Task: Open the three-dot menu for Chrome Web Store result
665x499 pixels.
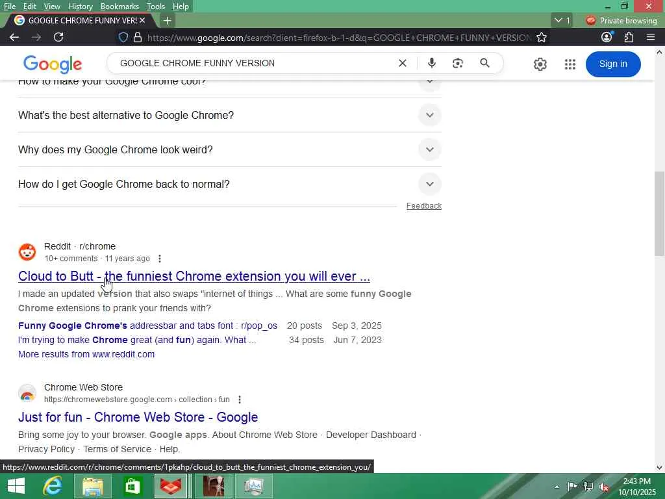Action: click(240, 400)
